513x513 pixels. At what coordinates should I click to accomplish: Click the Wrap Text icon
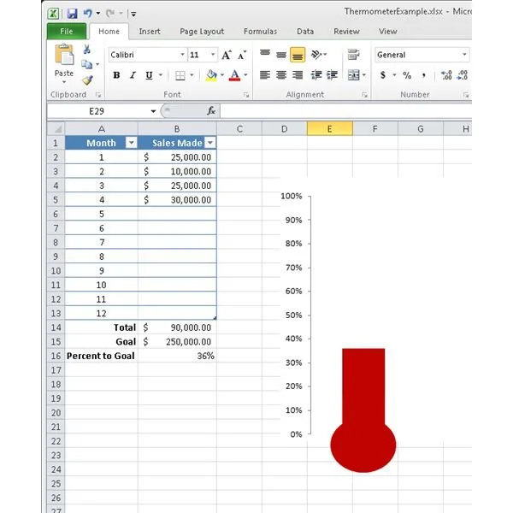pos(353,55)
